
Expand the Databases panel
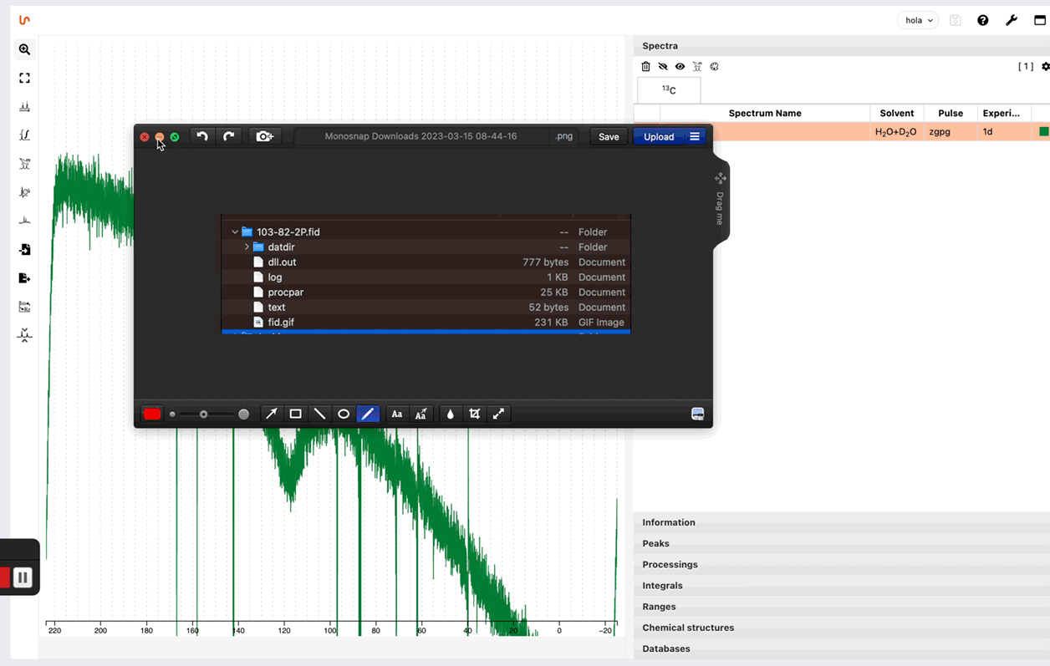tap(842, 648)
